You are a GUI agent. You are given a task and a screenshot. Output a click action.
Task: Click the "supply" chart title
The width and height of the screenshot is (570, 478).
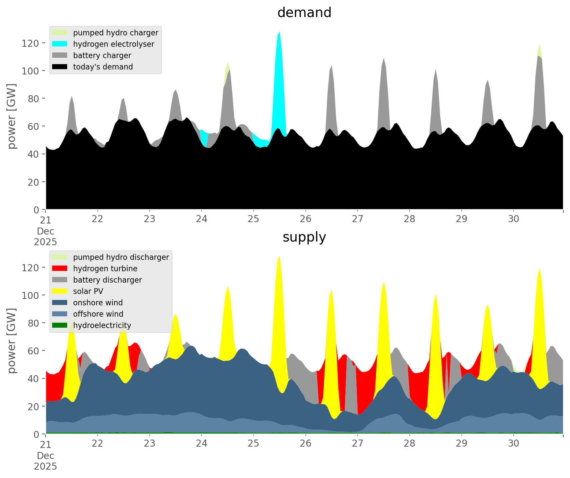click(304, 237)
